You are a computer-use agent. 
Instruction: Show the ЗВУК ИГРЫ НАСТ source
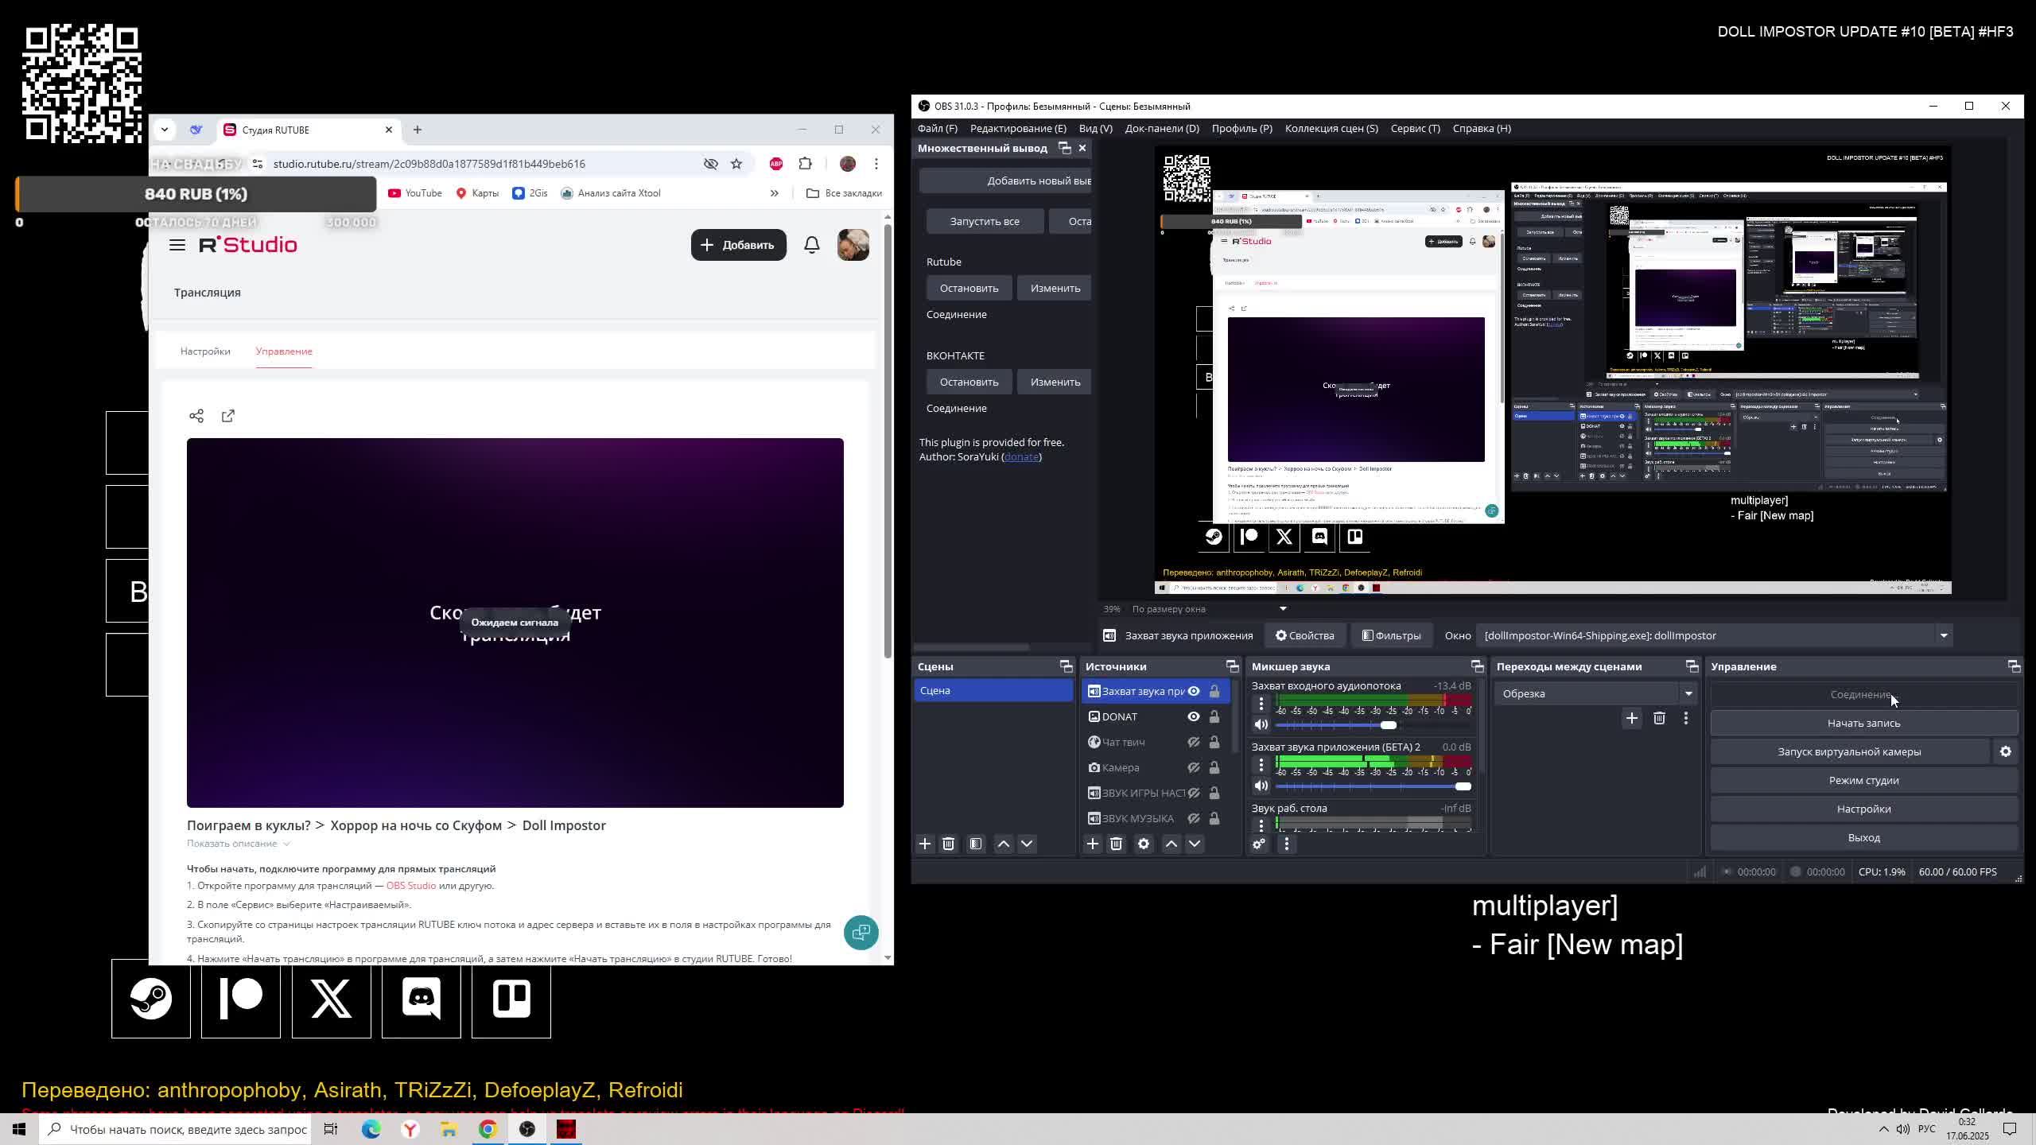click(x=1194, y=793)
